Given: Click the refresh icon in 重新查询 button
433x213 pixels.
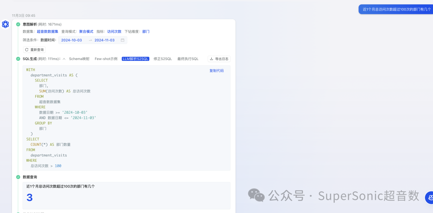Looking at the screenshot, I should pyautogui.click(x=27, y=50).
